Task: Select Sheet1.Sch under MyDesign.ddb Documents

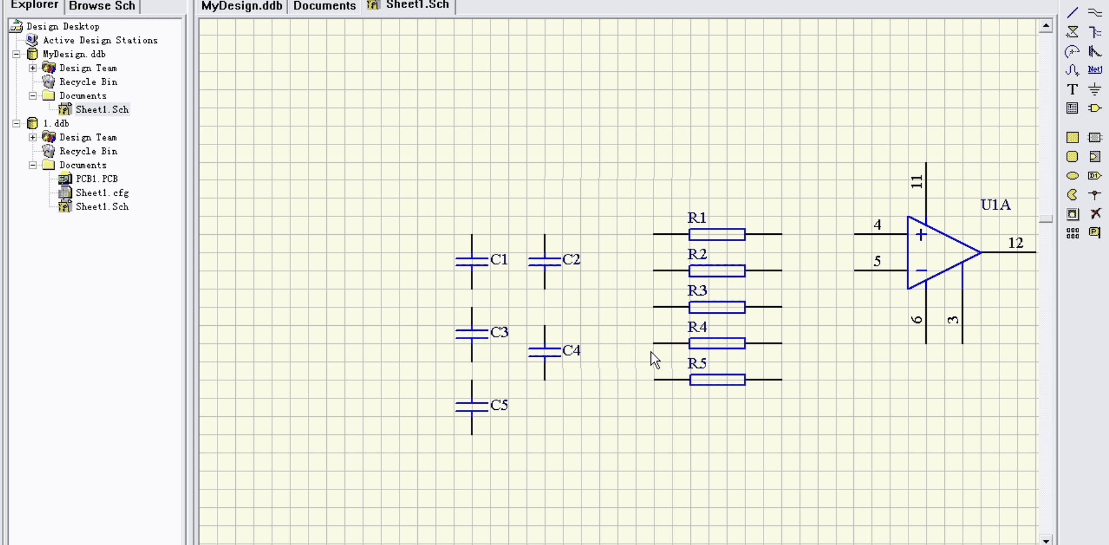Action: click(x=102, y=110)
